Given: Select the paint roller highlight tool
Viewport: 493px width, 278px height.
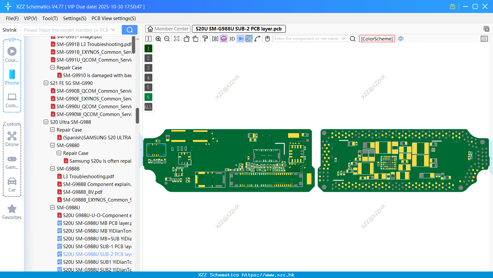Looking at the screenshot, I should click(205, 39).
